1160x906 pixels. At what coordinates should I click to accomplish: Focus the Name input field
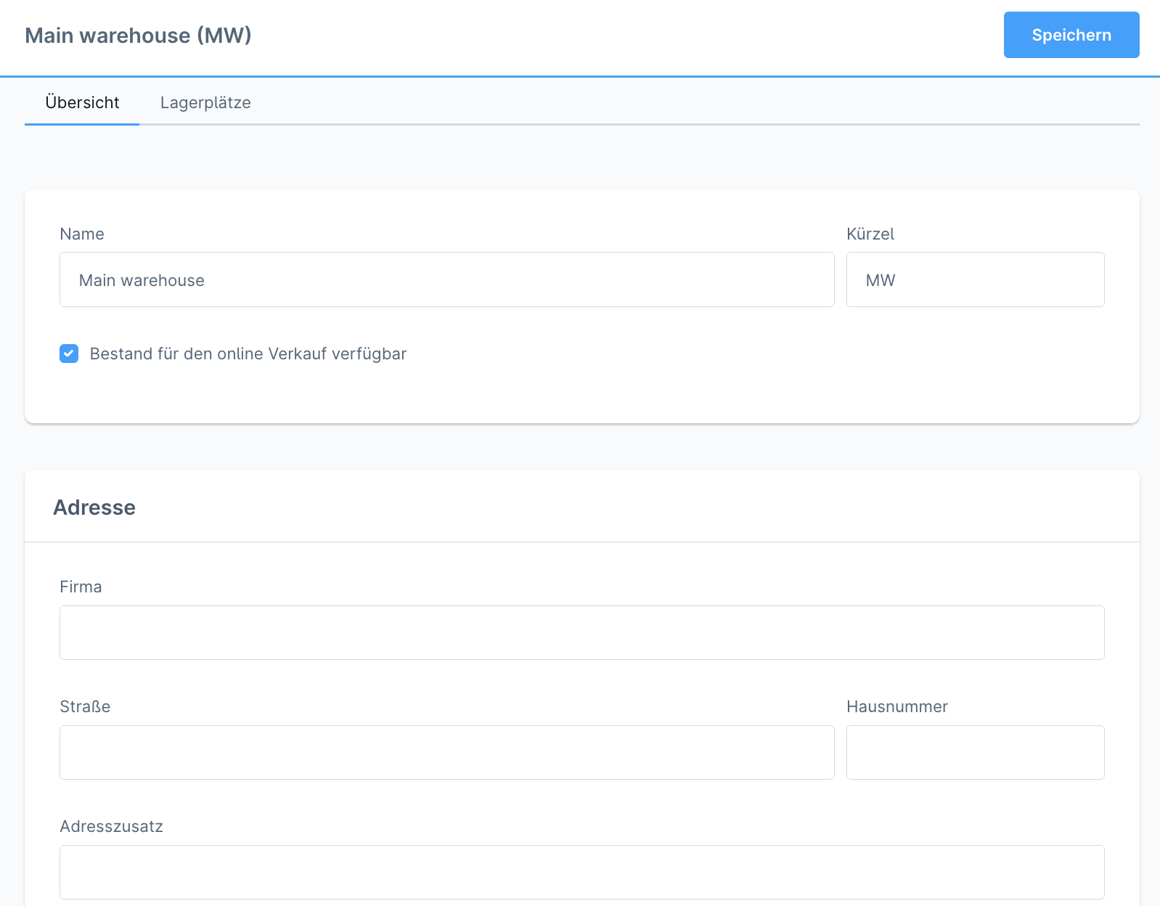coord(447,279)
